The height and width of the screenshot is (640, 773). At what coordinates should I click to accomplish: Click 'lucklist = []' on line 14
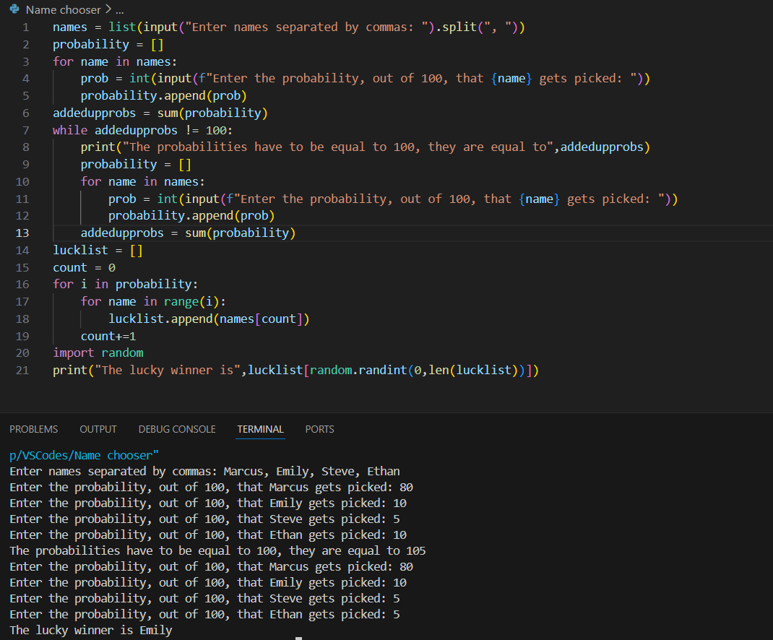tap(98, 250)
